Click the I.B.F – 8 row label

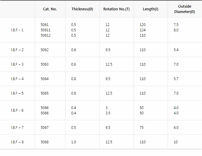[17, 142]
